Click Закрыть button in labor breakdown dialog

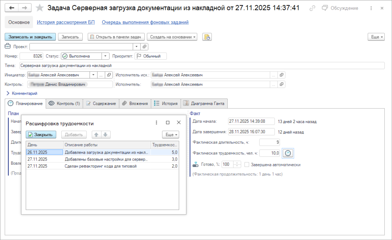coord(41,135)
